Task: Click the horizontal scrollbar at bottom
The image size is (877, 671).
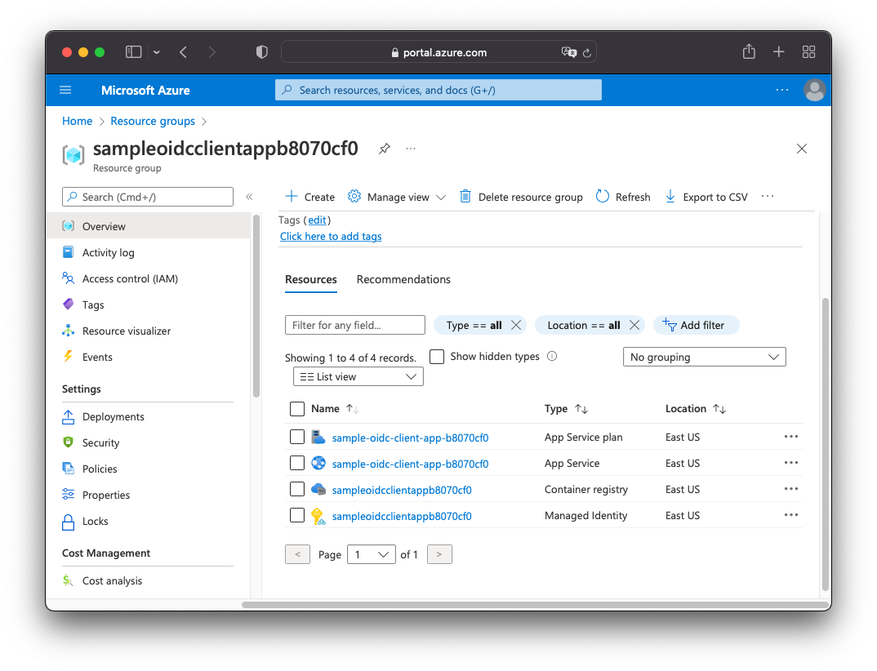Action: [x=535, y=605]
